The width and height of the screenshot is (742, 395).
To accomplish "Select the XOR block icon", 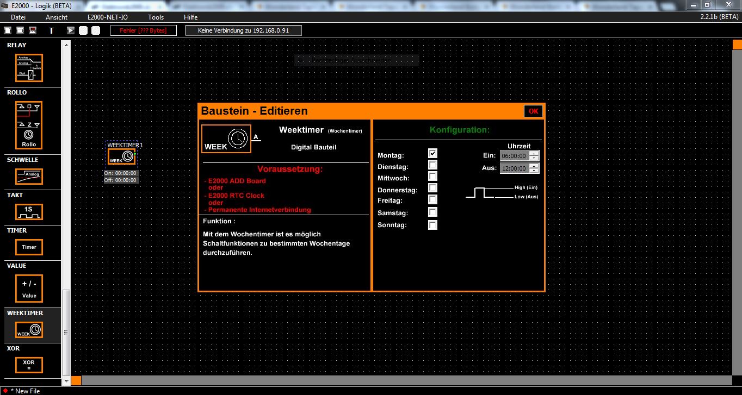I will [29, 365].
